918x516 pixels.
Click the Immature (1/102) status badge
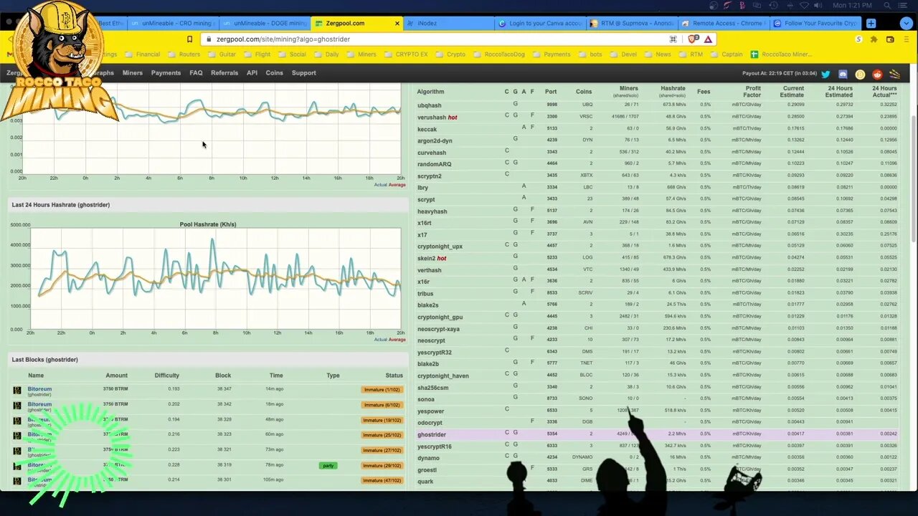382,390
